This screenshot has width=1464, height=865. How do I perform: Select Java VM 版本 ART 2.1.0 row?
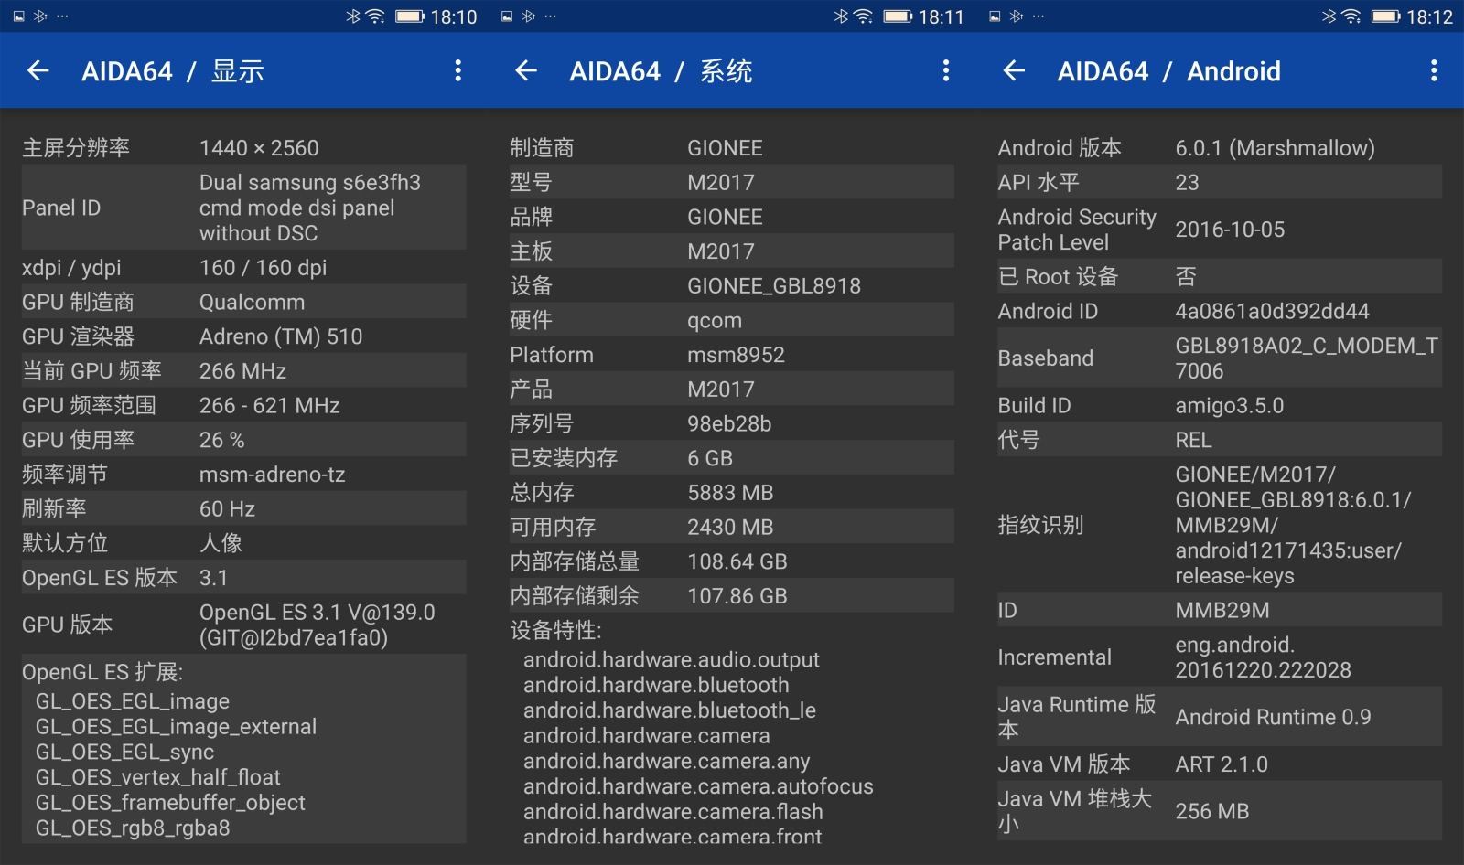click(1220, 764)
